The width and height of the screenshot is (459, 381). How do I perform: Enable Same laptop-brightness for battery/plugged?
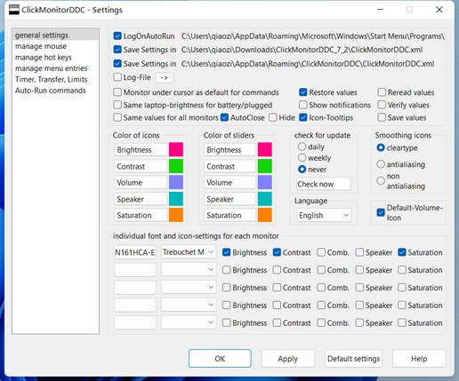(117, 105)
